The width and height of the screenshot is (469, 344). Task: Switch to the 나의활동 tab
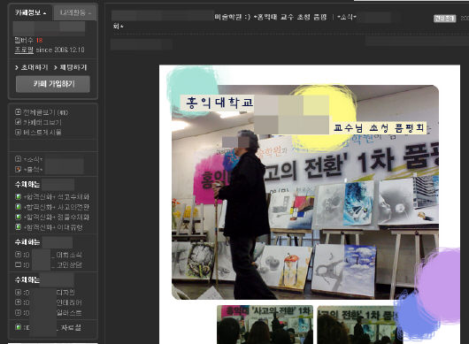(75, 13)
